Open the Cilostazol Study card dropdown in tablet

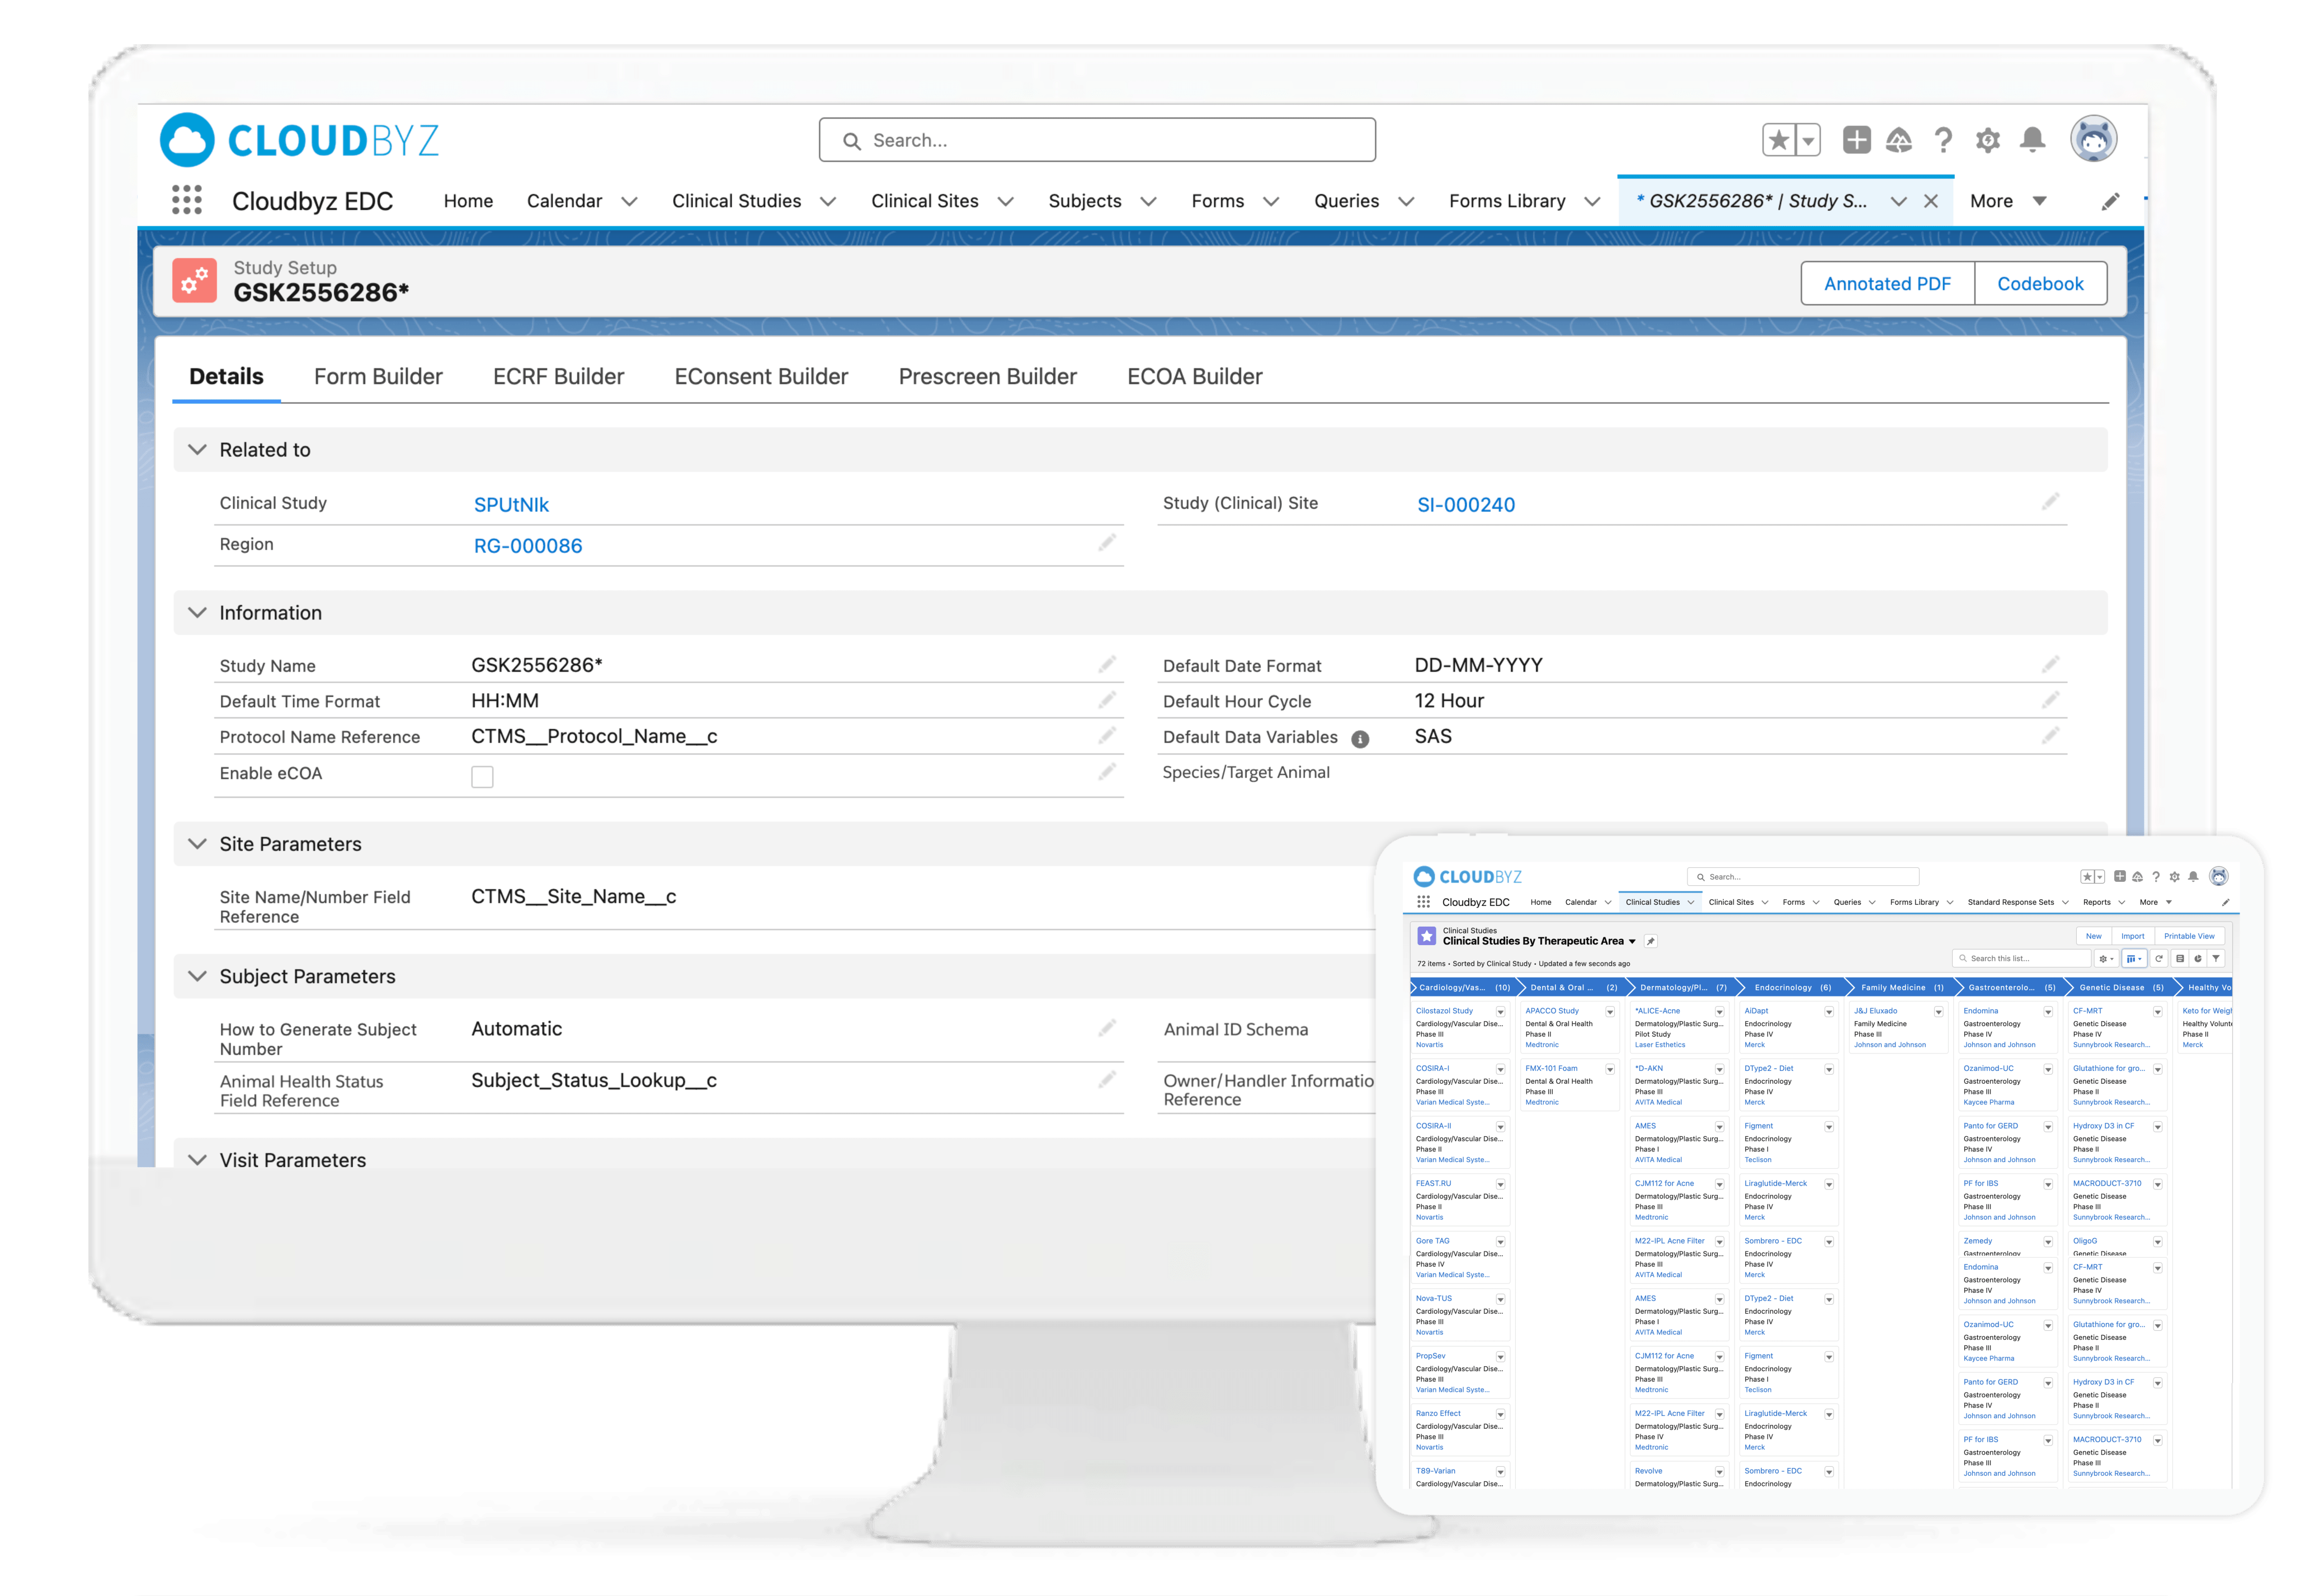click(x=1500, y=1012)
